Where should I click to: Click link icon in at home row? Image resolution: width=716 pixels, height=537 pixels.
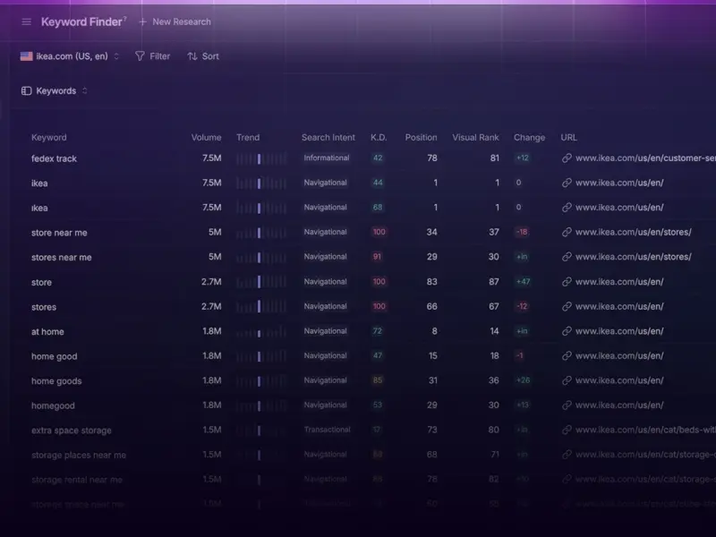567,331
